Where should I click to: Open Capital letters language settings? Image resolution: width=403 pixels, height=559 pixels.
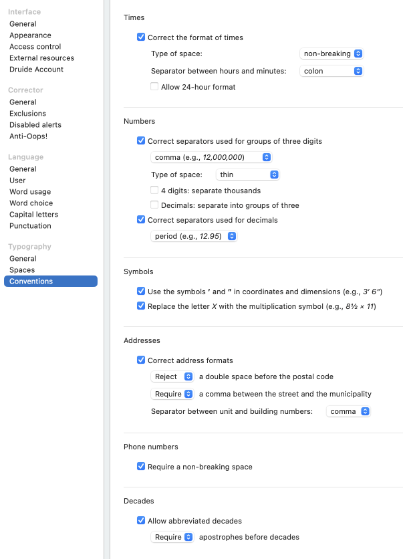click(33, 215)
